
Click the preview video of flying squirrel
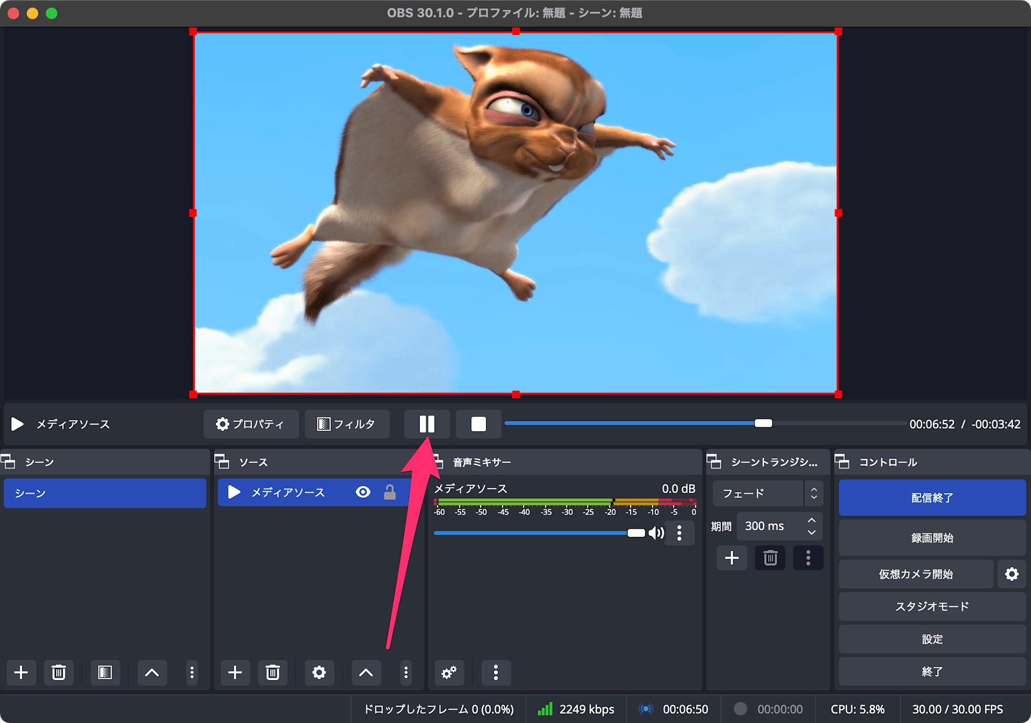click(x=515, y=213)
